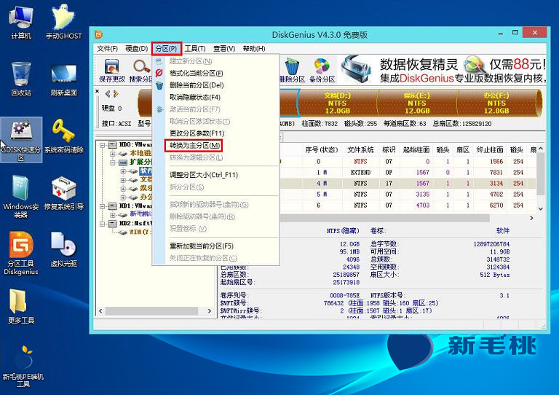Click the 搜索分区 magnifier toolbar icon
The width and height of the screenshot is (559, 395).
tap(140, 71)
